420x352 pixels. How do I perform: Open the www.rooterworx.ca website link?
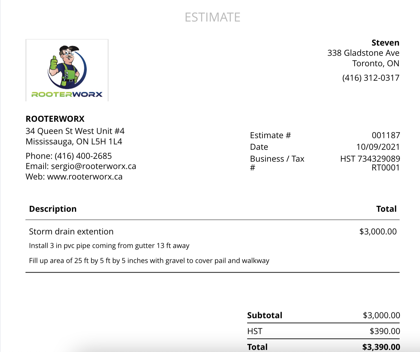(x=85, y=177)
